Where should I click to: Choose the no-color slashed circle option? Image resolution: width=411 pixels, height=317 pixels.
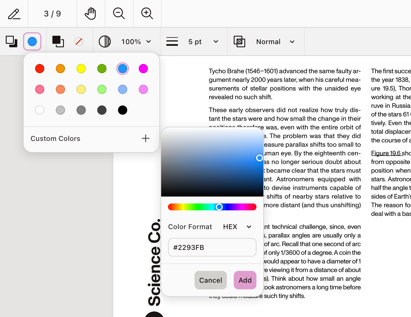(x=79, y=41)
